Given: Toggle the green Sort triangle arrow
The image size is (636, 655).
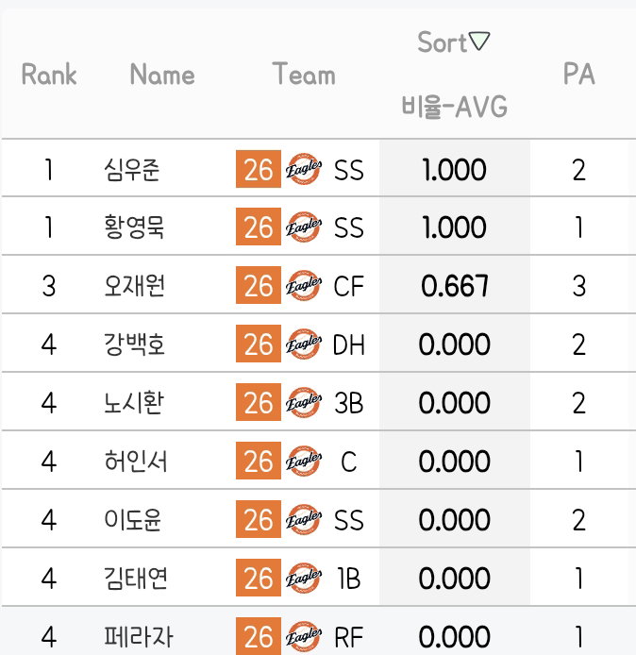Looking at the screenshot, I should (x=479, y=41).
